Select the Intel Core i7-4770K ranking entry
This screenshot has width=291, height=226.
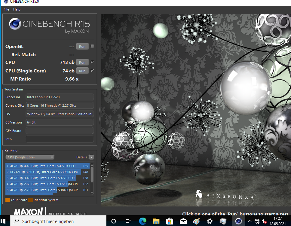pyautogui.click(x=47, y=166)
